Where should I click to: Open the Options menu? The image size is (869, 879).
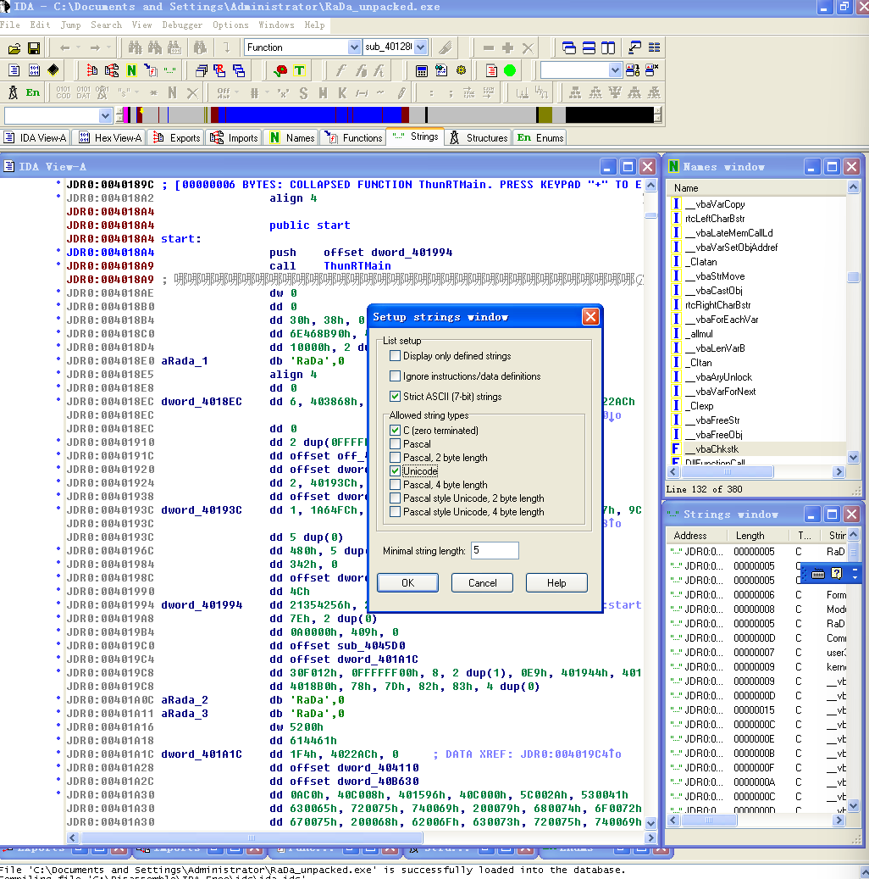(x=230, y=25)
